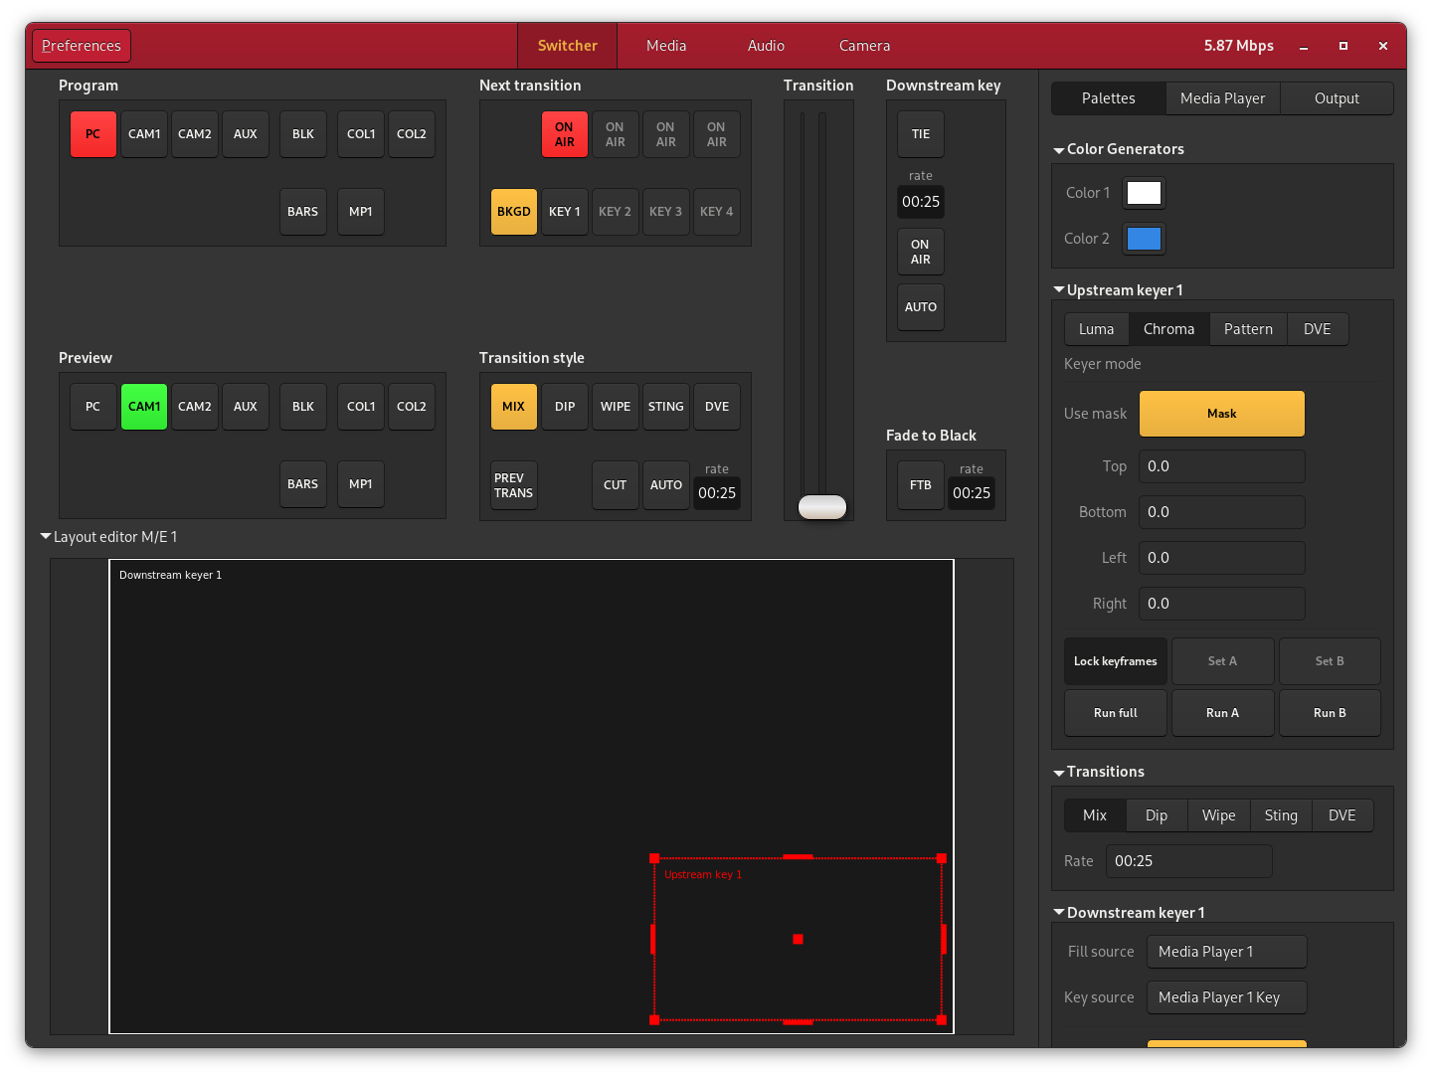Select CAM2 on the Program bus
1432x1076 pixels.
(195, 134)
